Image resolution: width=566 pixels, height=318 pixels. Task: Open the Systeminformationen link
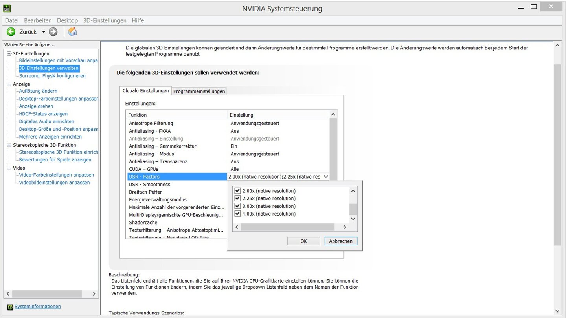coord(38,306)
